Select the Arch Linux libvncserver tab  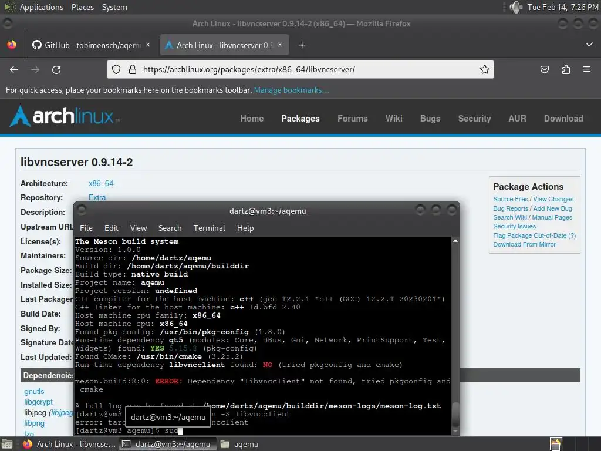(224, 45)
